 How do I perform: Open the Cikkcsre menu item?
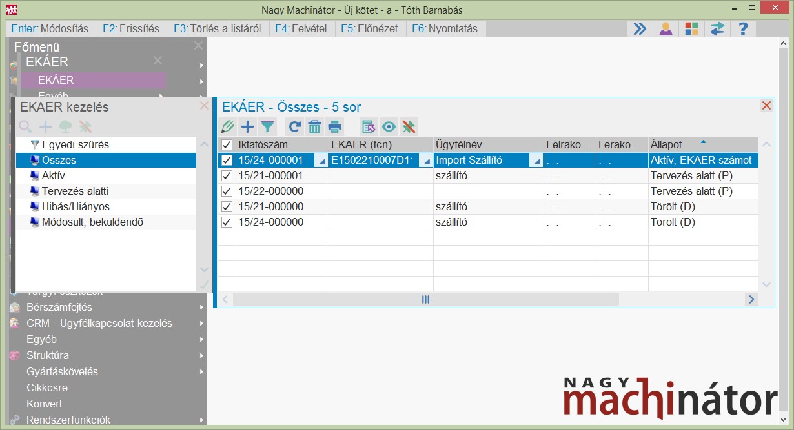[x=47, y=388]
